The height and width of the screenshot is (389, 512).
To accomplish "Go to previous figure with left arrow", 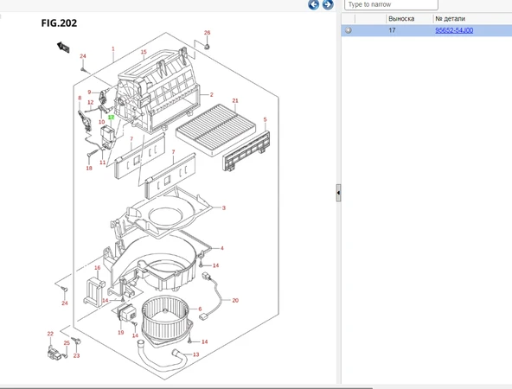I will coord(313,4).
